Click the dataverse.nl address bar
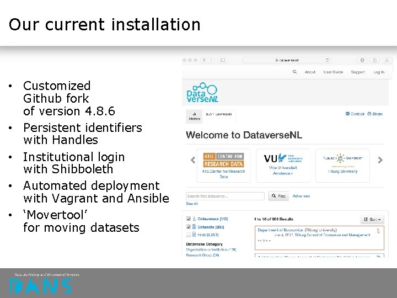 coord(287,60)
